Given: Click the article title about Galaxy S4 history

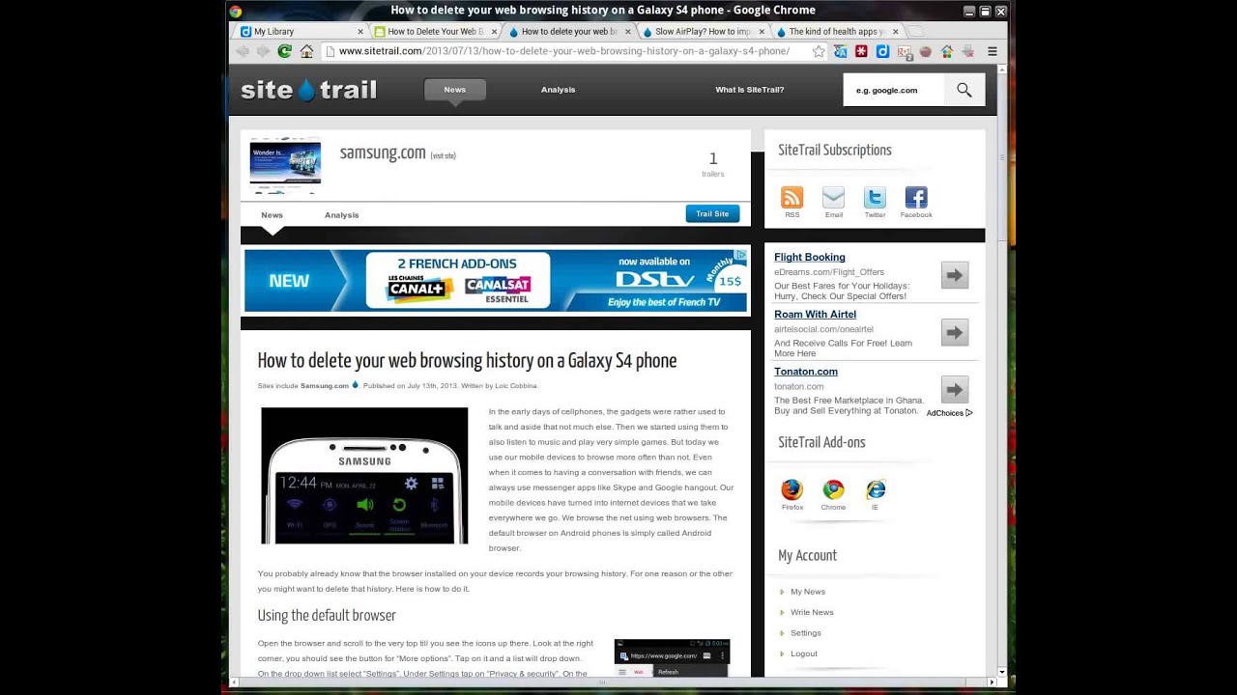Looking at the screenshot, I should pos(467,361).
